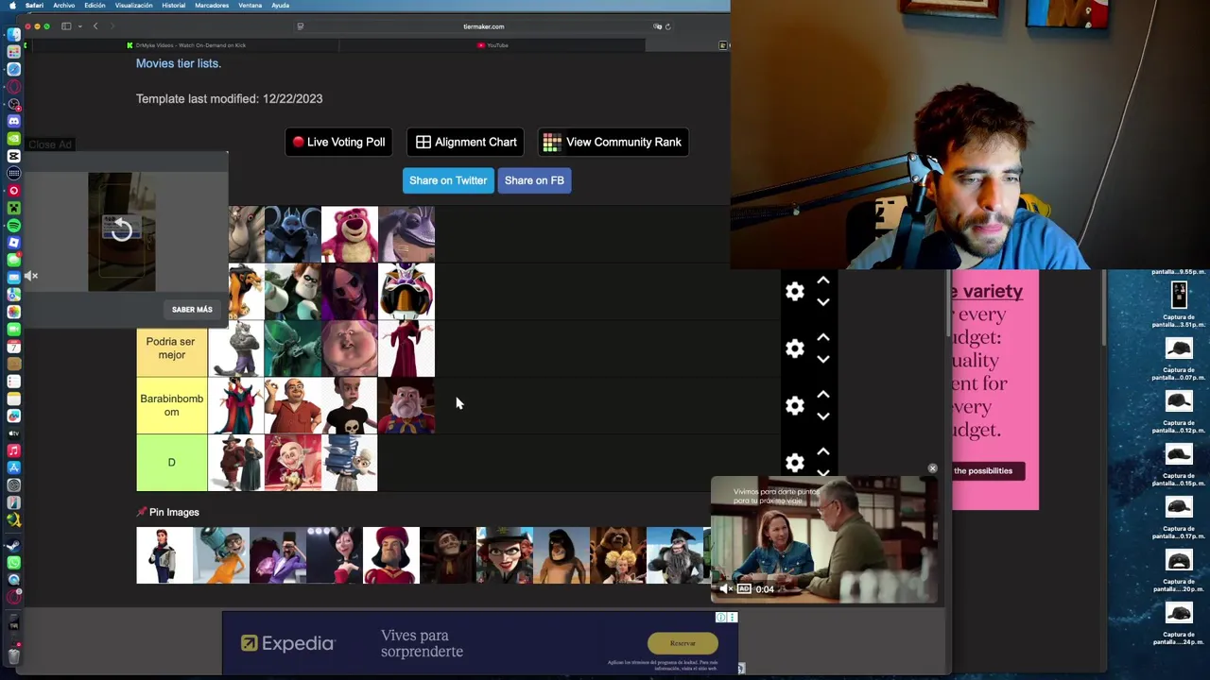Reload the tiermaker.com page
This screenshot has height=680, width=1210.
pos(668,26)
